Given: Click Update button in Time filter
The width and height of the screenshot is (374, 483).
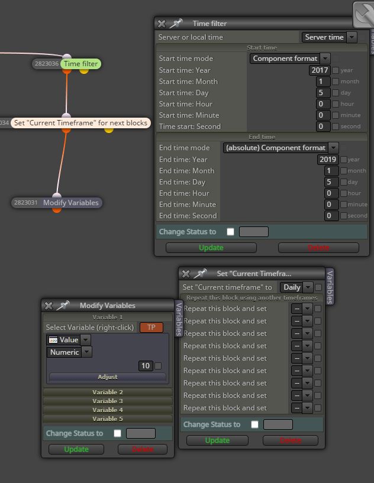Looking at the screenshot, I should pyautogui.click(x=211, y=248).
